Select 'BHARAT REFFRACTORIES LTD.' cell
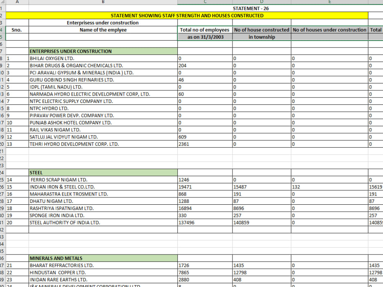This screenshot has height=287, width=383. (x=103, y=265)
